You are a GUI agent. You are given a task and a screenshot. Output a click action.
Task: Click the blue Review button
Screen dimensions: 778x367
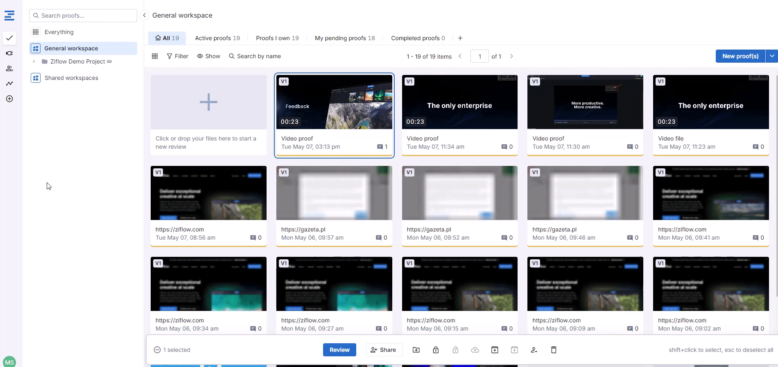coord(339,350)
